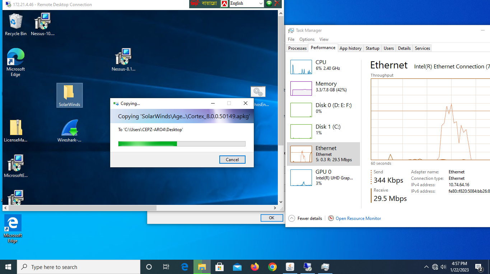The height and width of the screenshot is (274, 490).
Task: Click the legacy Edge shortcut on the local desktop
Action: [x=13, y=229]
